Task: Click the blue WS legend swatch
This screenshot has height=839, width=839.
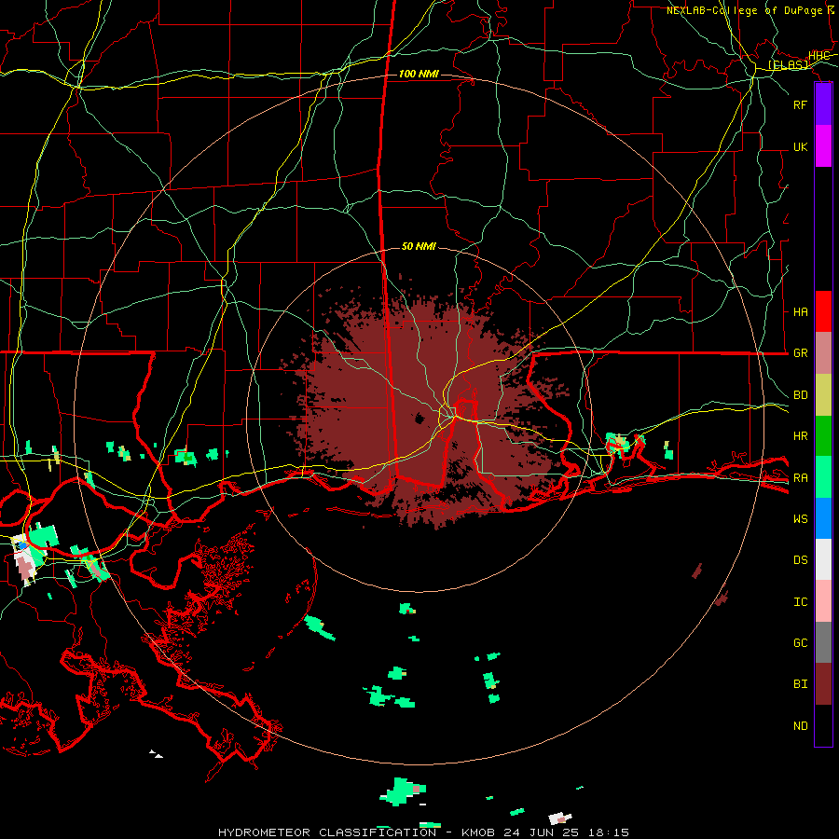Action: point(823,518)
